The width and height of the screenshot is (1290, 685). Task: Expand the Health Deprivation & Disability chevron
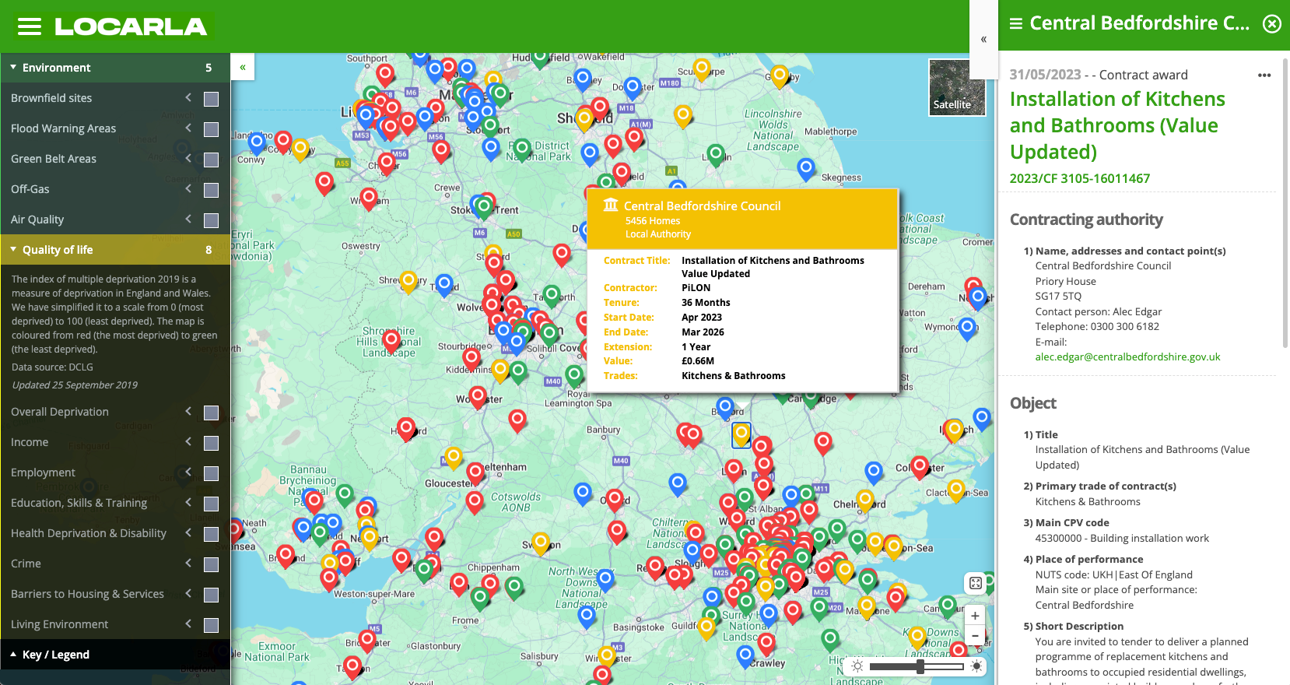[x=188, y=532]
